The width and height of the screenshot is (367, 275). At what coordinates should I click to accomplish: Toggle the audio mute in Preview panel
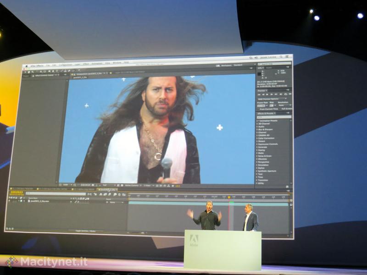coord(281,94)
